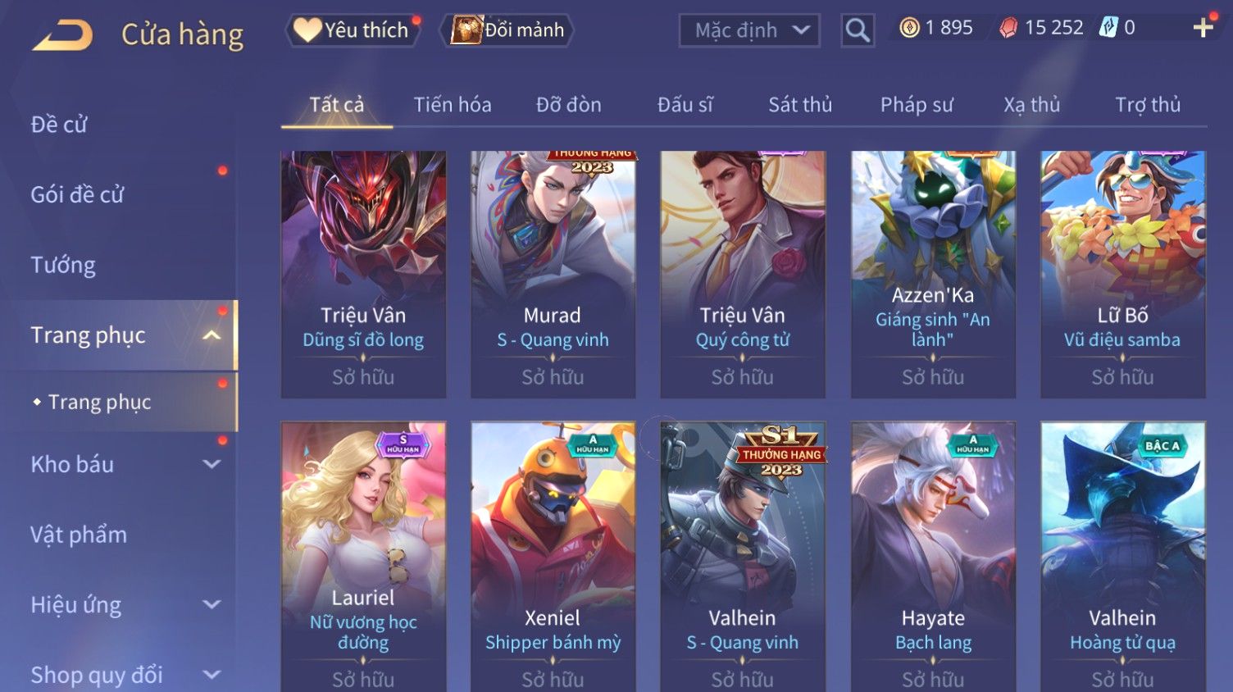Tap the red ruby currency icon
Viewport: 1233px width, 692px height.
click(x=1008, y=28)
